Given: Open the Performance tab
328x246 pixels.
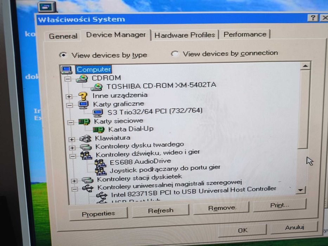Looking at the screenshot, I should click(245, 34).
